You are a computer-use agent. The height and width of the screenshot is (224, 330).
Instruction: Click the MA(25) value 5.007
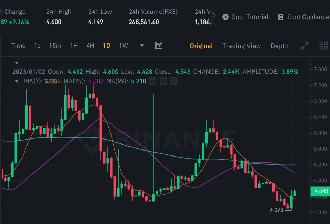(x=96, y=81)
